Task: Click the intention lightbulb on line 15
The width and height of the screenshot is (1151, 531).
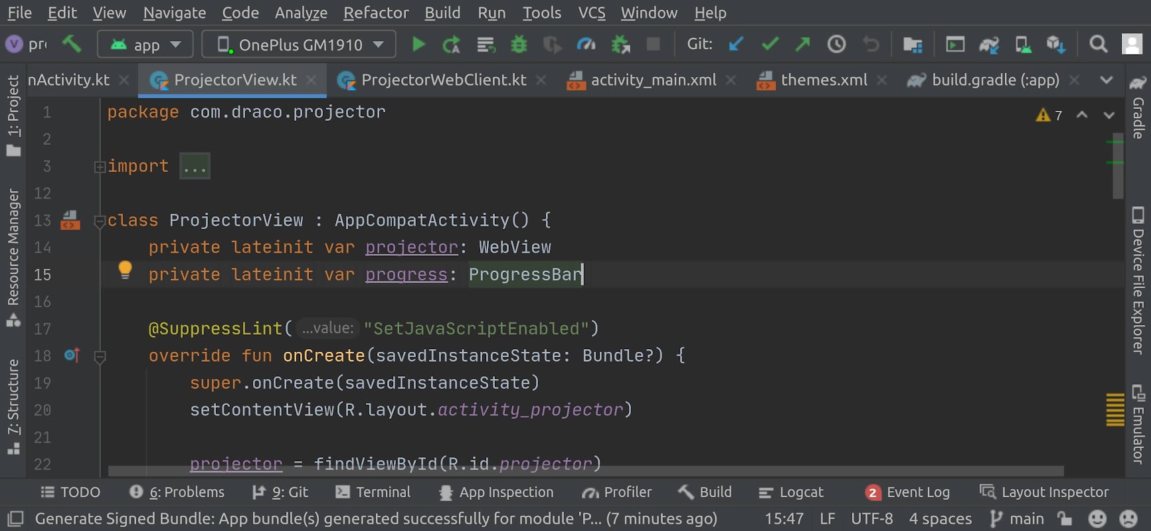Action: point(125,269)
